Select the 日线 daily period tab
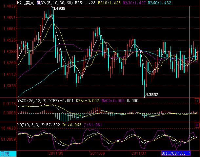This screenshot has width=200, height=157. (x=8, y=154)
